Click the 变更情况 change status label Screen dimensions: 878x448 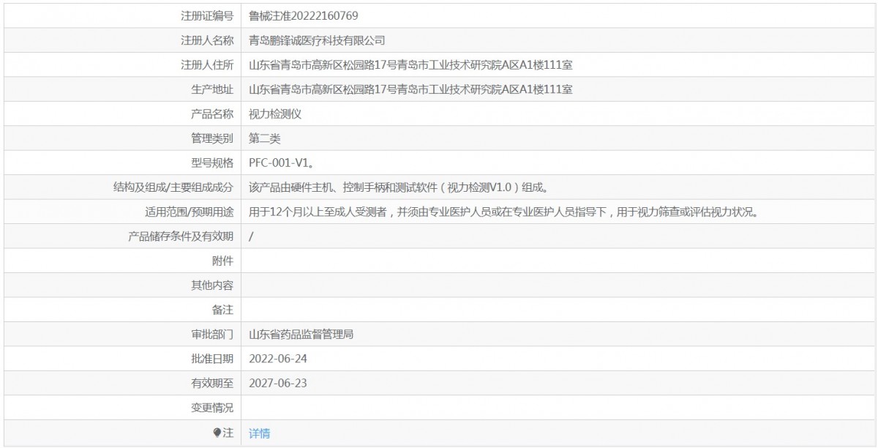(212, 408)
